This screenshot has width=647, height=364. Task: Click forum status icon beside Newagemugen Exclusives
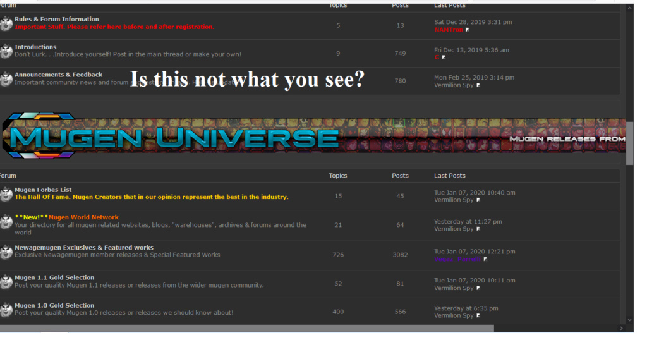pyautogui.click(x=6, y=252)
